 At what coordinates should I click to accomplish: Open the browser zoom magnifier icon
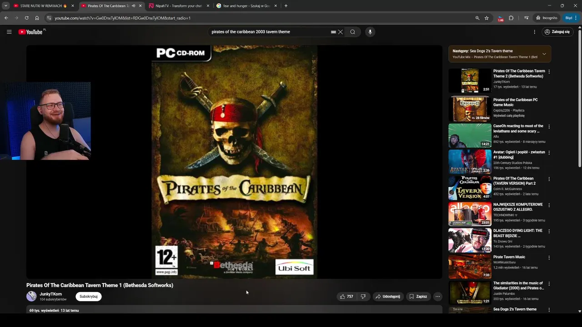coord(477,18)
